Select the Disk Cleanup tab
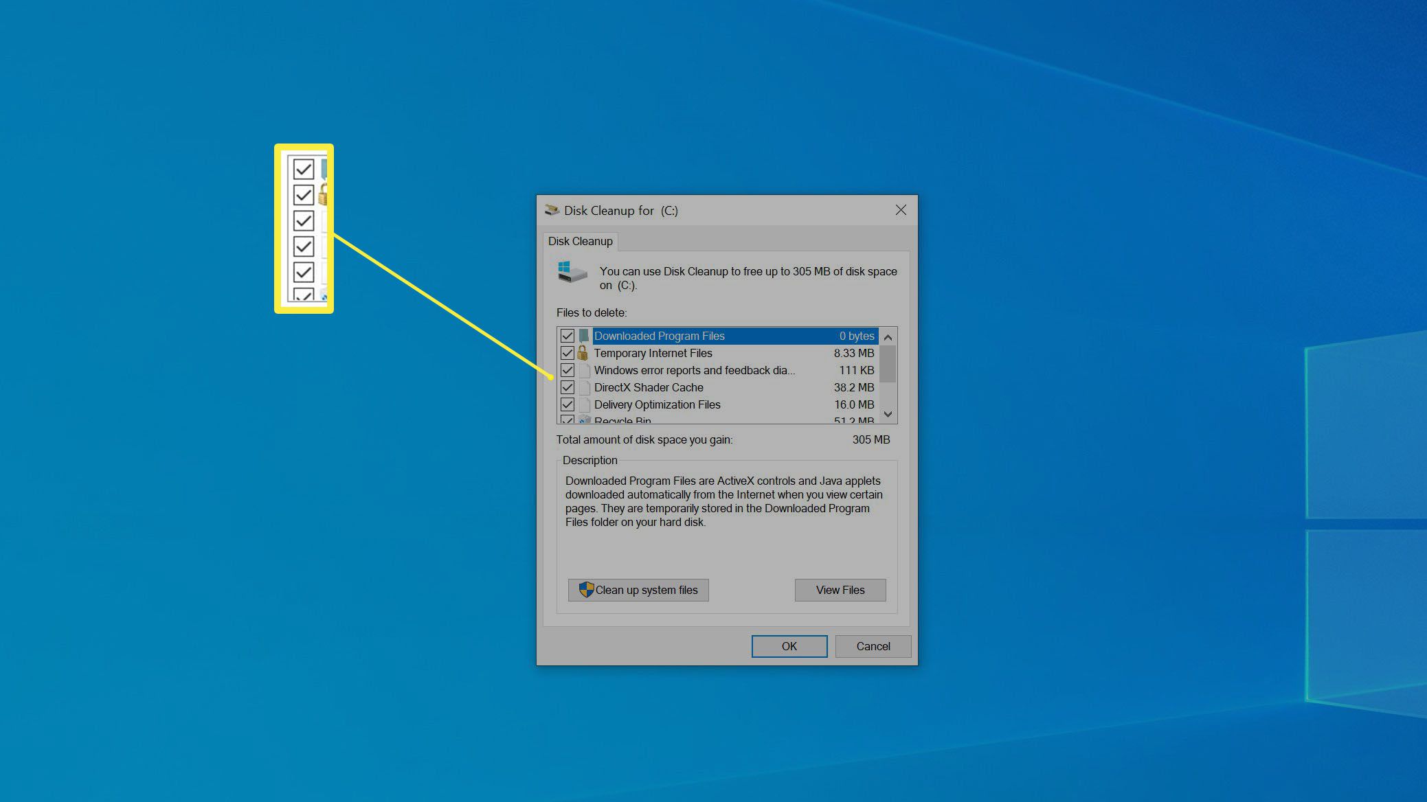 [x=580, y=241]
